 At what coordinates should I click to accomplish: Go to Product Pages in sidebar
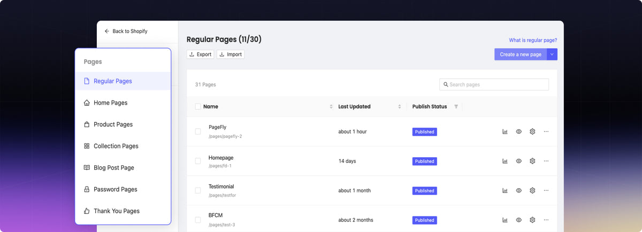point(113,125)
